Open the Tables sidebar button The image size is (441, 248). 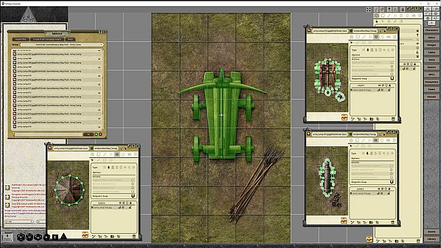tap(432, 52)
